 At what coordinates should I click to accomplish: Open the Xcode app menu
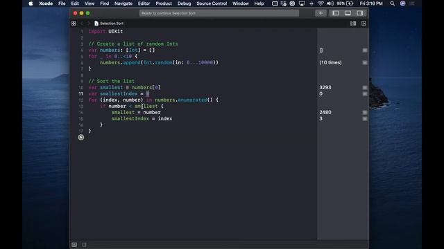pyautogui.click(x=46, y=3)
